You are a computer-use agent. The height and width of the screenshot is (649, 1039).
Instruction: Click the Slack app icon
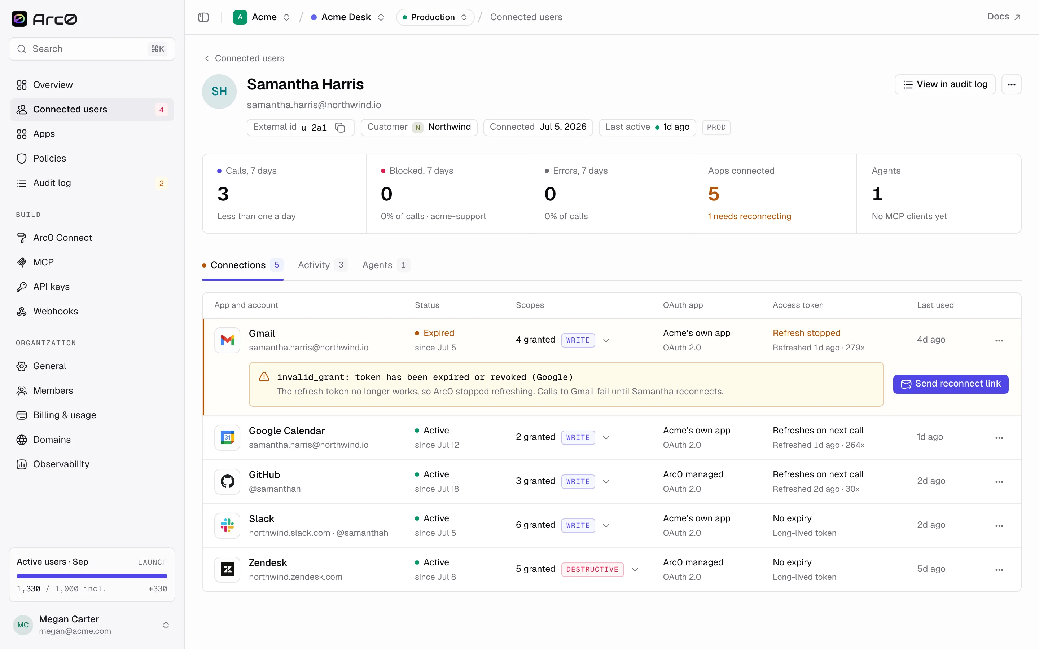(227, 526)
